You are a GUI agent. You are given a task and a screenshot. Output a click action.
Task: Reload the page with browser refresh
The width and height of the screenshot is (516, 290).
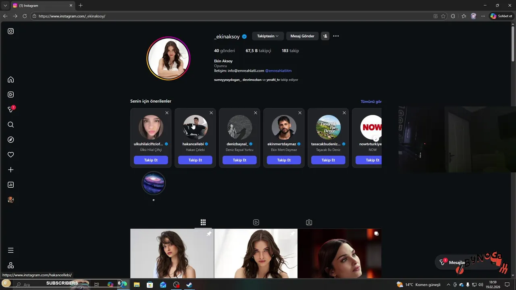click(25, 16)
